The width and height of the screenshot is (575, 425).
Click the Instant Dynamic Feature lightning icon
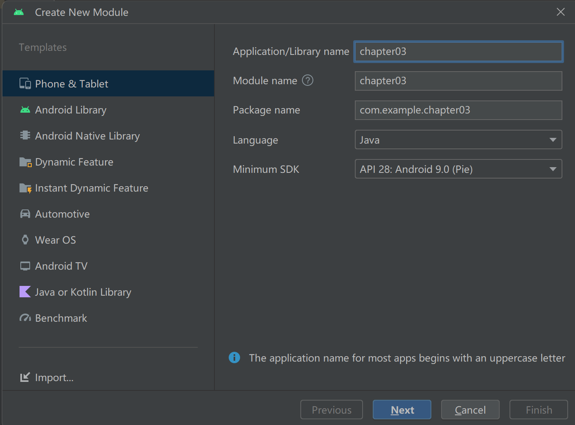[x=25, y=188]
